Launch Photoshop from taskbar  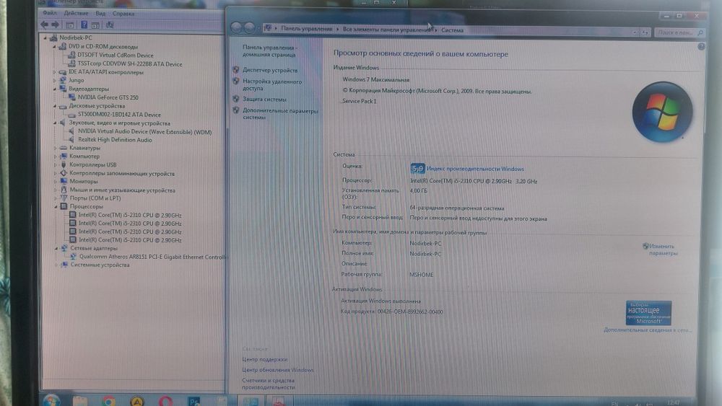(193, 401)
